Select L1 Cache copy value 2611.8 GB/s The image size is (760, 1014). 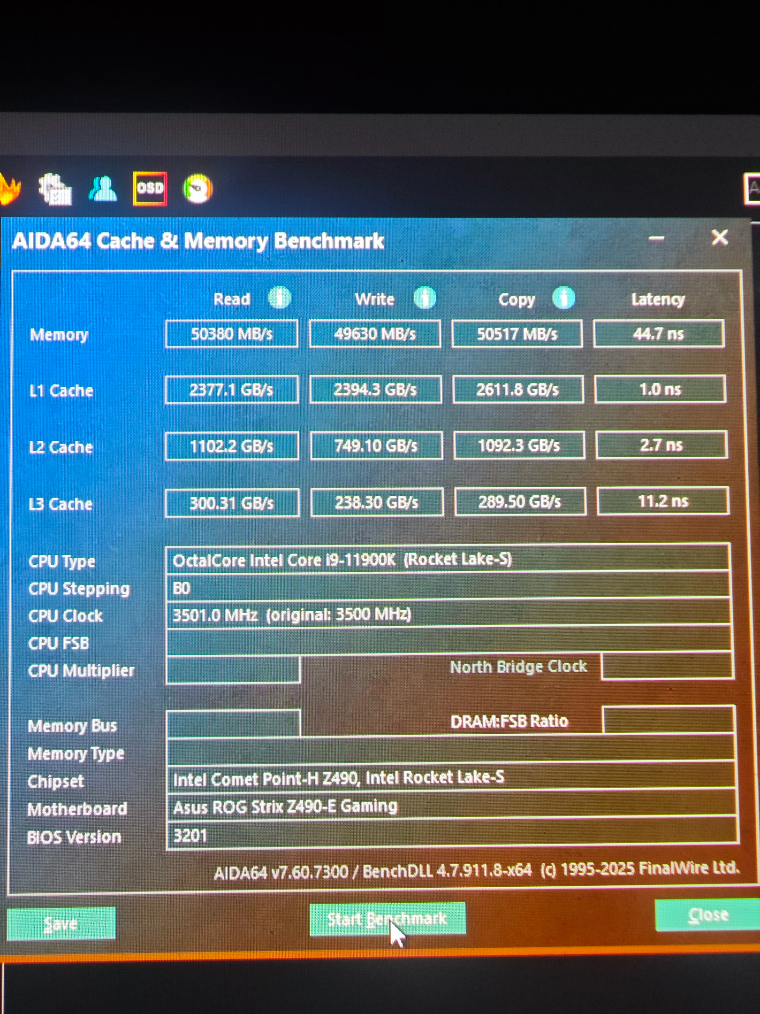pyautogui.click(x=518, y=389)
